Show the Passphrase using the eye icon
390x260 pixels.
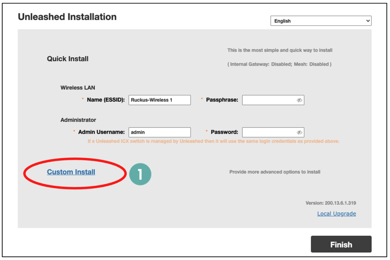pyautogui.click(x=299, y=100)
